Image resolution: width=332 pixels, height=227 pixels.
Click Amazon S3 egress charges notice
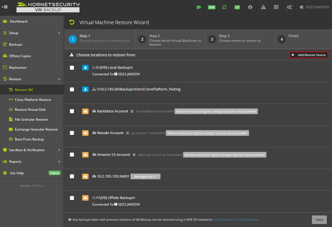225,155
